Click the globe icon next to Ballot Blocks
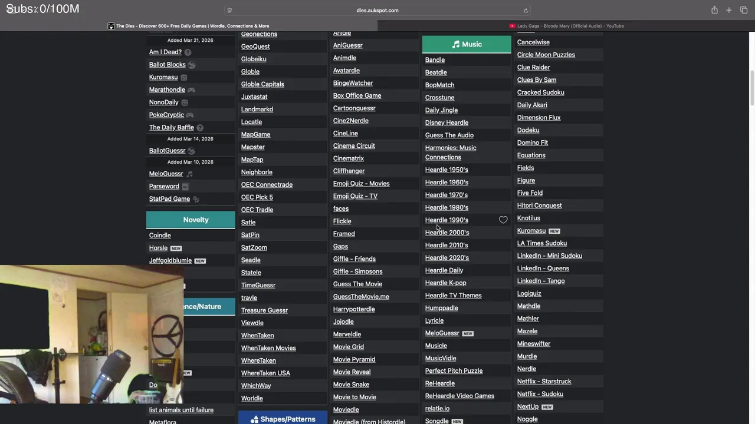Viewport: 755px width, 424px height. click(x=192, y=65)
